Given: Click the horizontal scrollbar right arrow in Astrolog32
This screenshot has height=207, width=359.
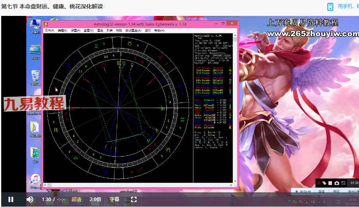Looking at the screenshot, I should coord(231,185).
